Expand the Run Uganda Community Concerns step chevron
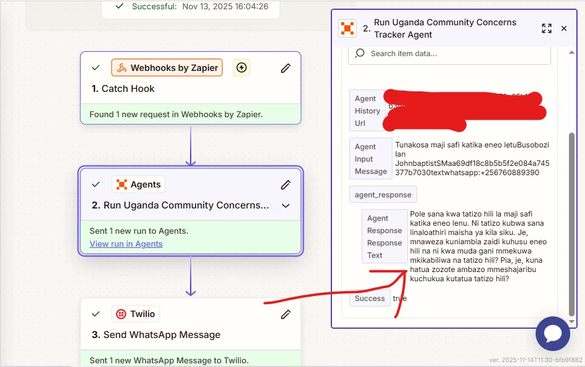This screenshot has height=367, width=585. 286,205
